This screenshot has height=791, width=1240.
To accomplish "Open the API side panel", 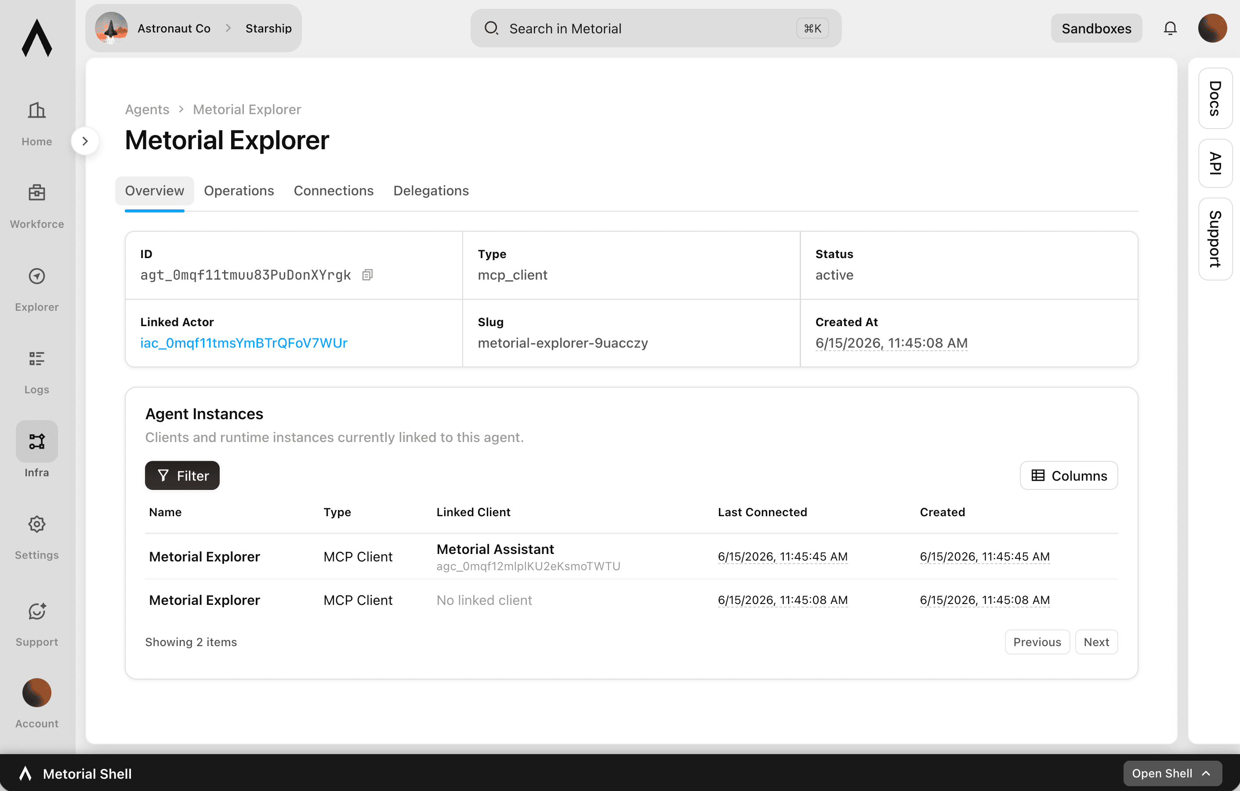I will [1215, 163].
